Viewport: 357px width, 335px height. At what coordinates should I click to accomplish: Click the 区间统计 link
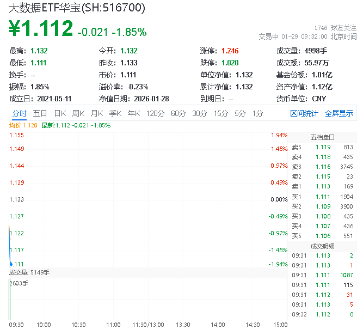(304, 113)
